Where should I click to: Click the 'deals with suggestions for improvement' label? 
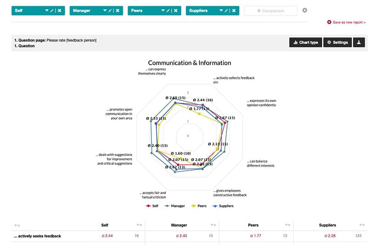pos(114,159)
